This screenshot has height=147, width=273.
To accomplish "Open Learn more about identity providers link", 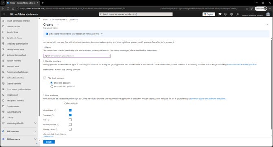I will [x=242, y=65].
